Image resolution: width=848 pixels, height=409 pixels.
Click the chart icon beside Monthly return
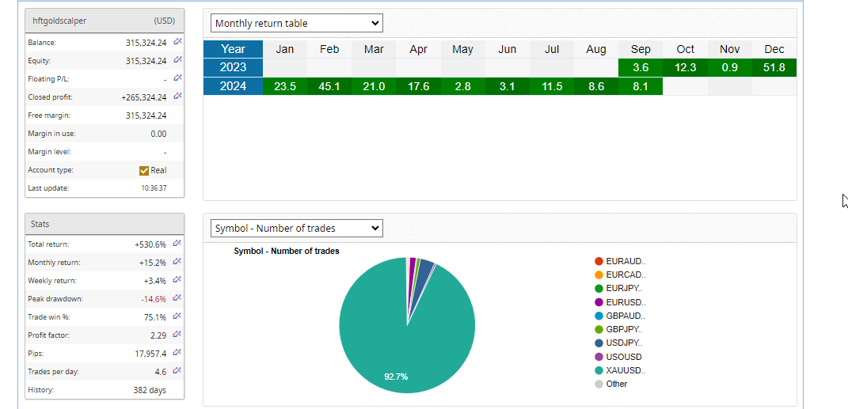pyautogui.click(x=177, y=262)
